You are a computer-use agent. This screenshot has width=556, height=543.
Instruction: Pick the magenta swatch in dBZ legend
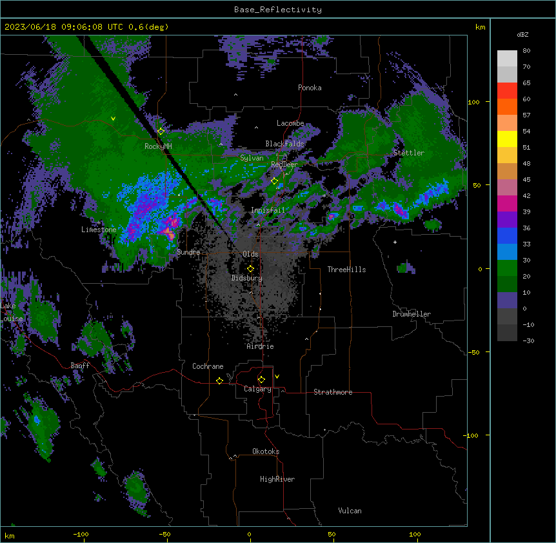tap(507, 203)
